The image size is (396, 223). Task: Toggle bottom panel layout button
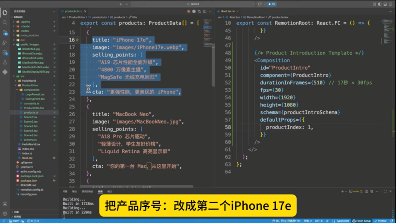pos(386,4)
